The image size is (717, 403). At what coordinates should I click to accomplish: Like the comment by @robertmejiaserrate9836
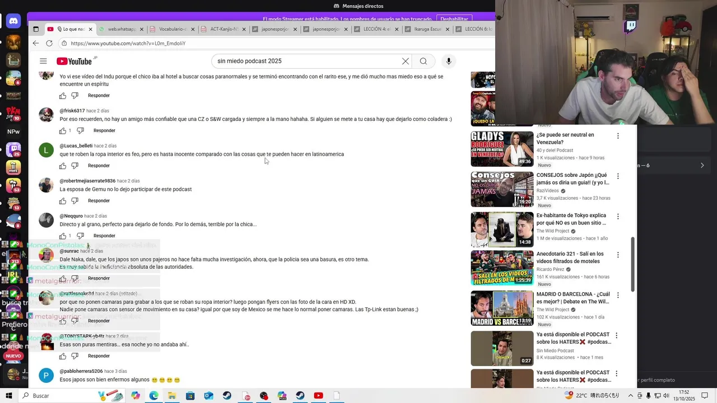(x=63, y=201)
